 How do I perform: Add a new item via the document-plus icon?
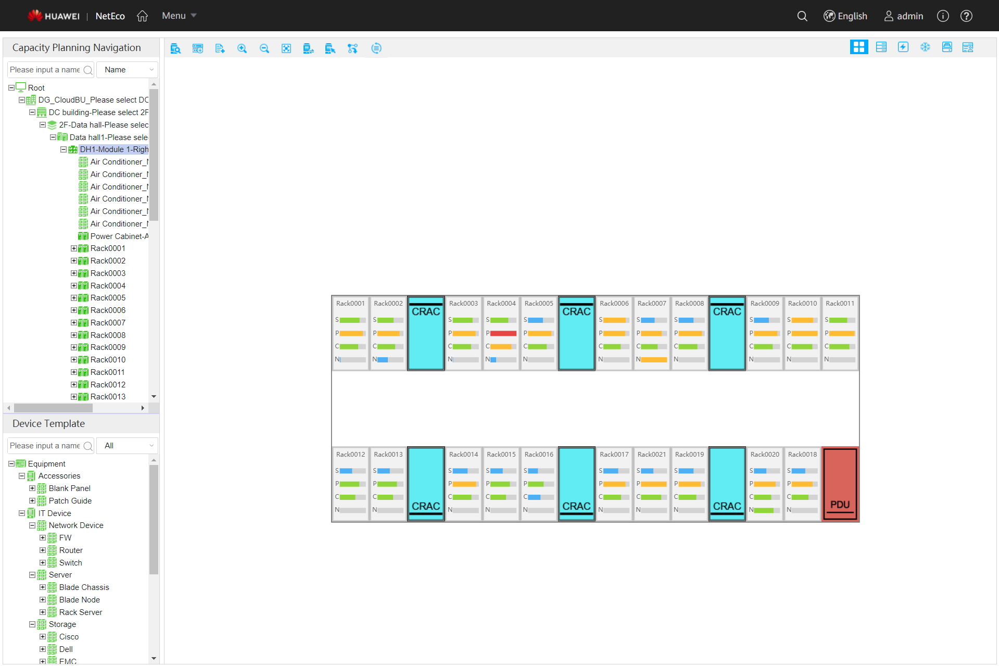220,48
